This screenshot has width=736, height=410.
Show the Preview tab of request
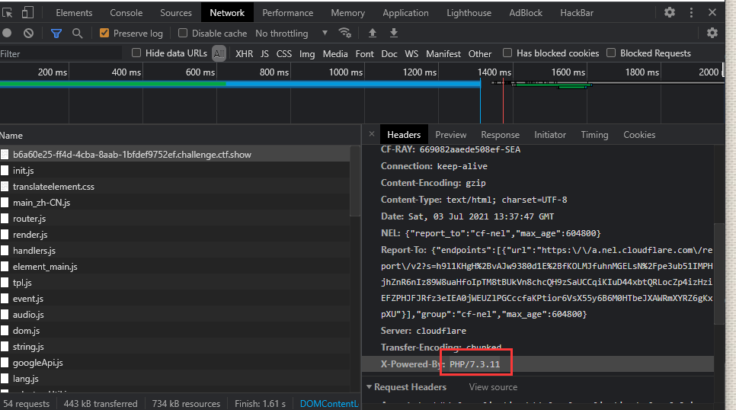[x=450, y=135]
